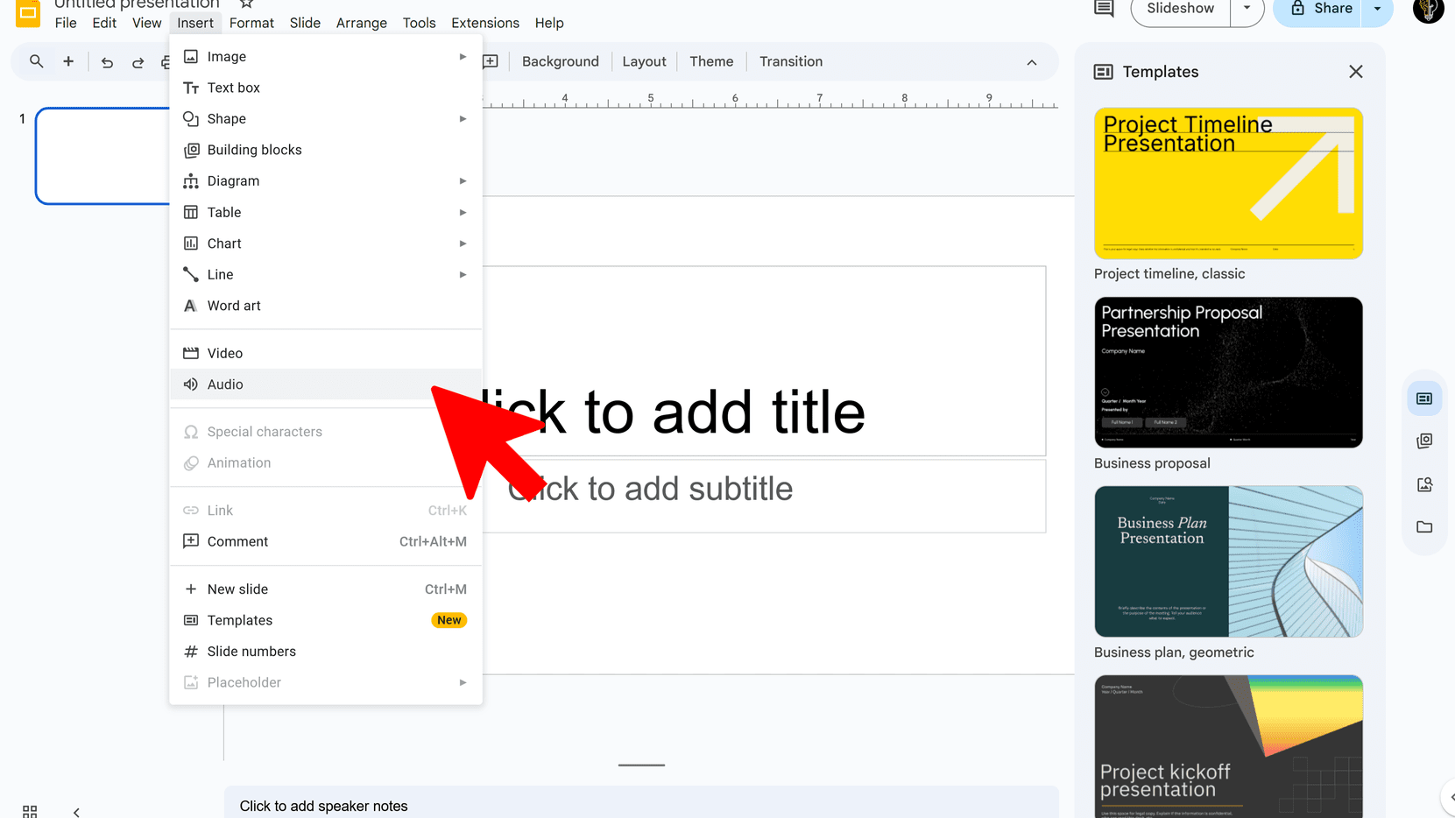This screenshot has height=818, width=1455.
Task: Select the Project timeline, classic template
Action: 1228,183
